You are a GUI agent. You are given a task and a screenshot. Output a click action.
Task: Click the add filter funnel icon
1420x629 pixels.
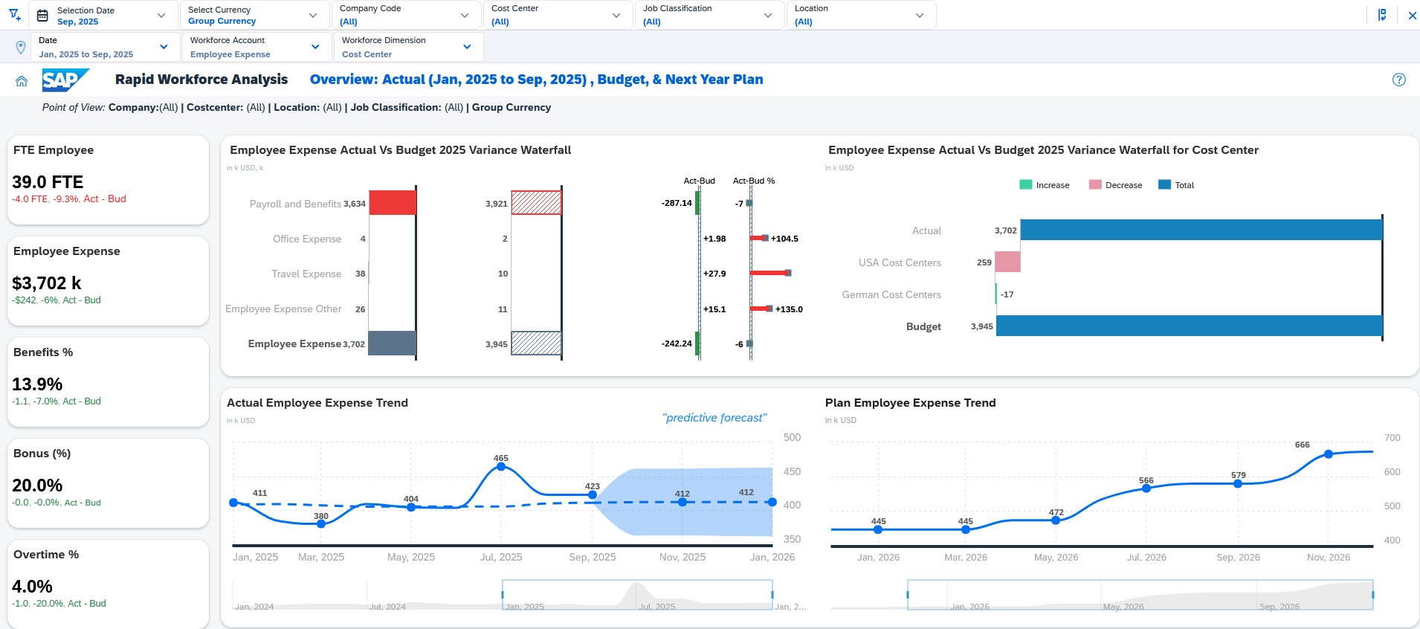pos(14,15)
